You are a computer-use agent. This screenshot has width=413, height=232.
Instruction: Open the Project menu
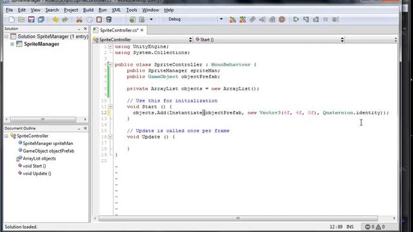(71, 10)
